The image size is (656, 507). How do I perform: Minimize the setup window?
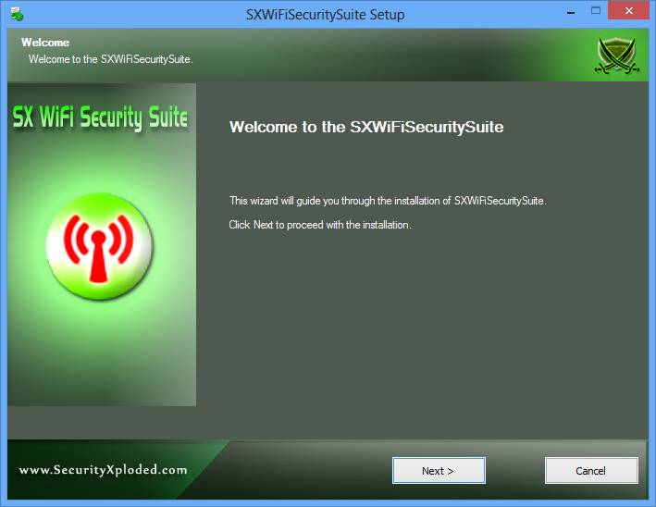click(x=571, y=13)
